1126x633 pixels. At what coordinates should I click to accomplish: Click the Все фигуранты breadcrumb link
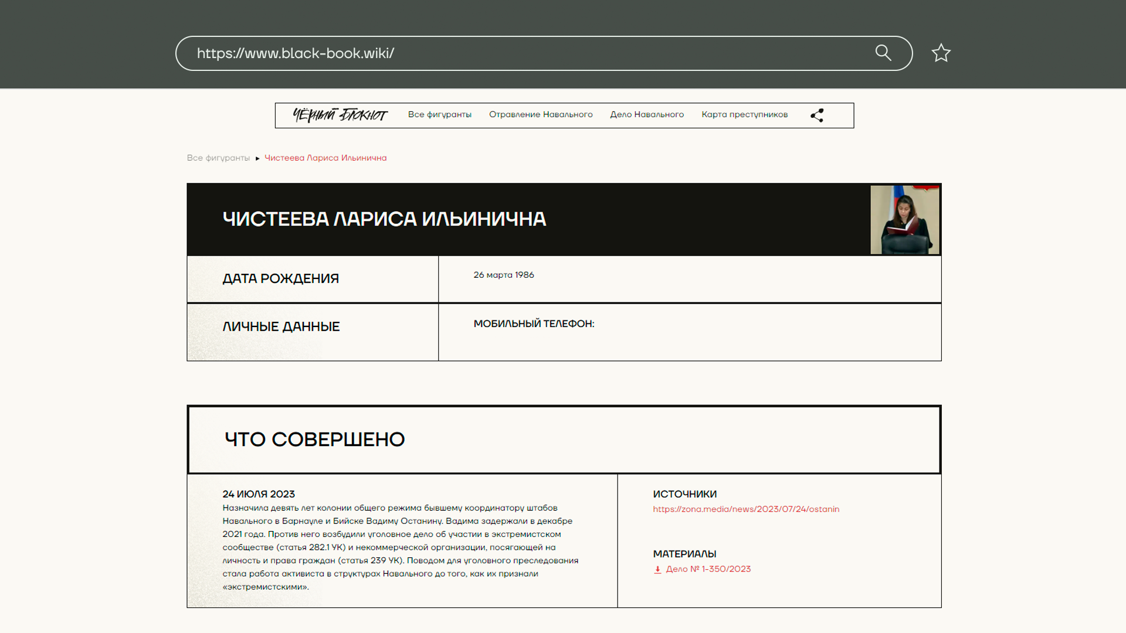click(218, 158)
